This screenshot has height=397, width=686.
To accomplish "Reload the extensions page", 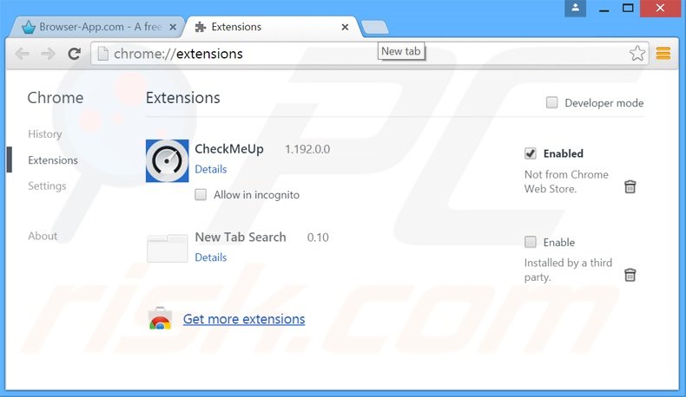I will [x=74, y=54].
